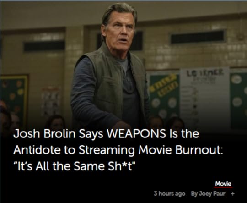
Task: Click the name Joey Paur in the byline
Action: pyautogui.click(x=212, y=193)
